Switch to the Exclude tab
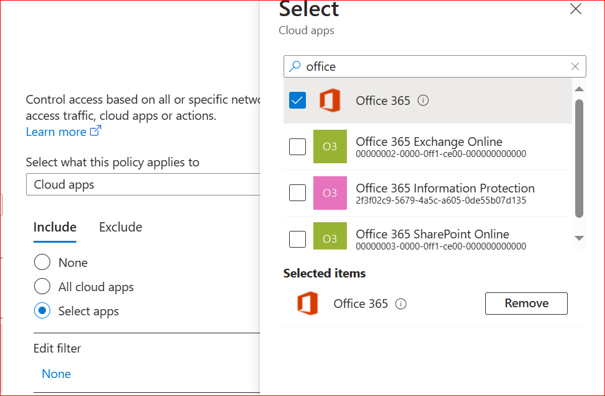Viewport: 605px width, 396px height. (120, 227)
